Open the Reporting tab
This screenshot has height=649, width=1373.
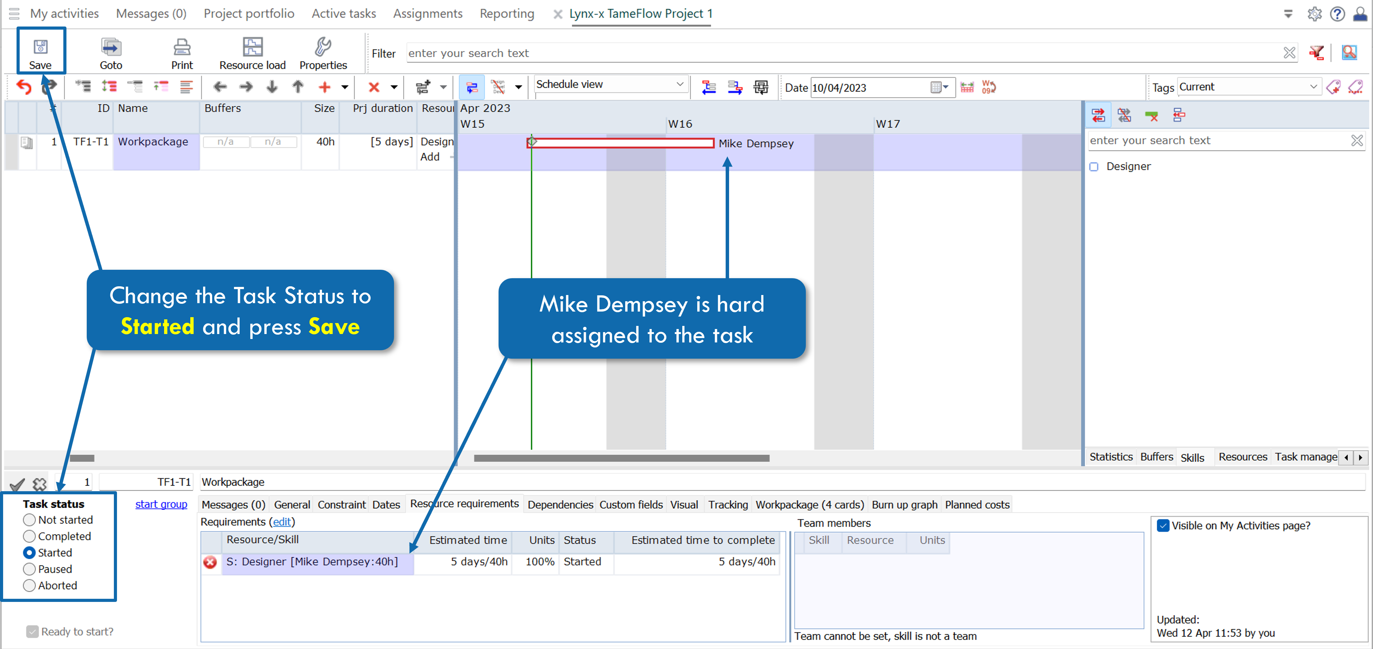pyautogui.click(x=507, y=13)
